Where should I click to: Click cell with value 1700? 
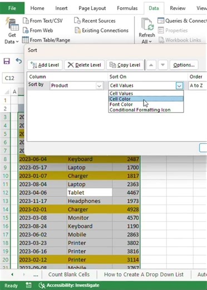[126, 167]
